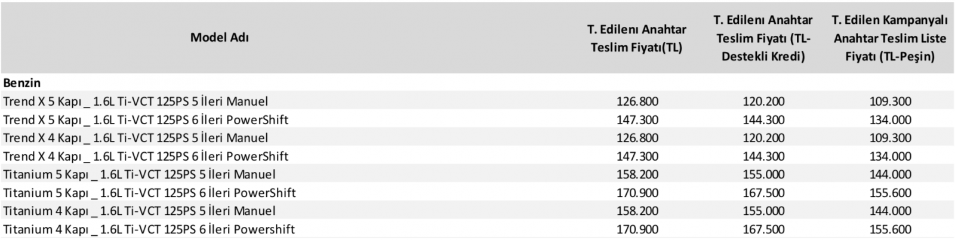Select 134.000 price for Trend X 4 Kapı PowerShift
The image size is (955, 240).
pos(890,156)
